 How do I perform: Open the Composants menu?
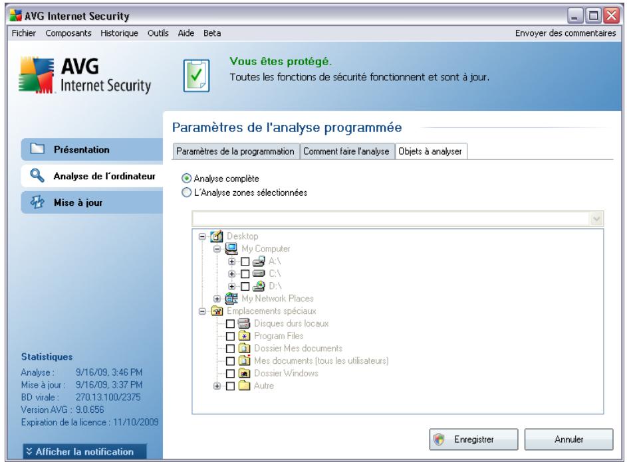(x=68, y=33)
